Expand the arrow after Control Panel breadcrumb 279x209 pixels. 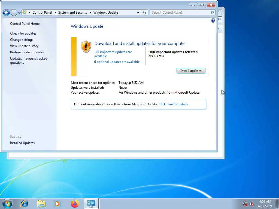tap(55, 13)
